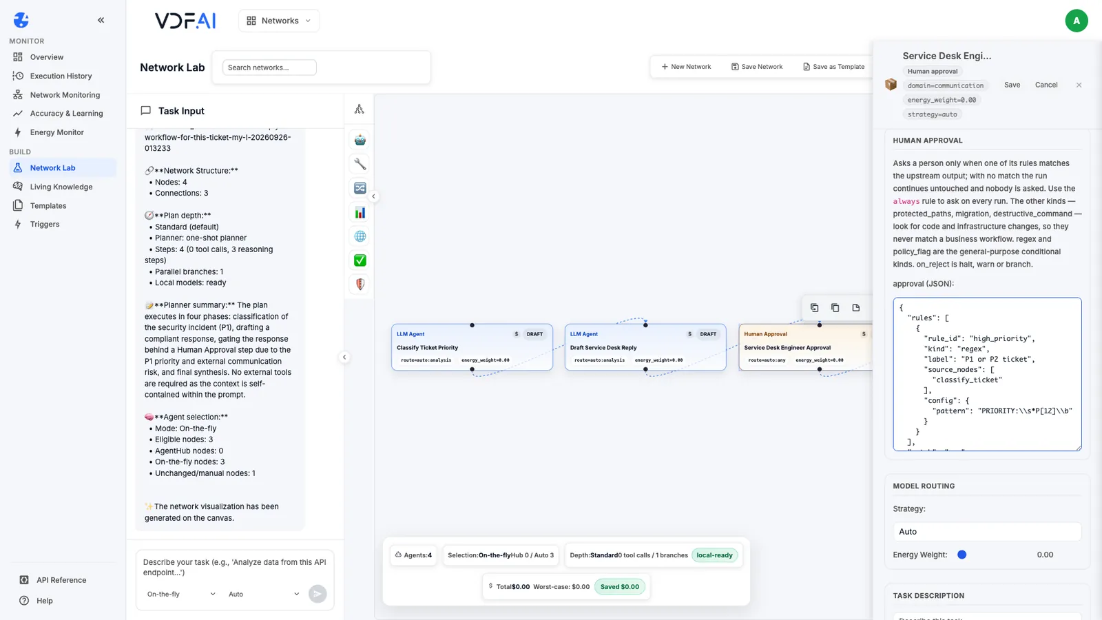
Task: Click the package node icon in the panel header
Action: [x=891, y=85]
